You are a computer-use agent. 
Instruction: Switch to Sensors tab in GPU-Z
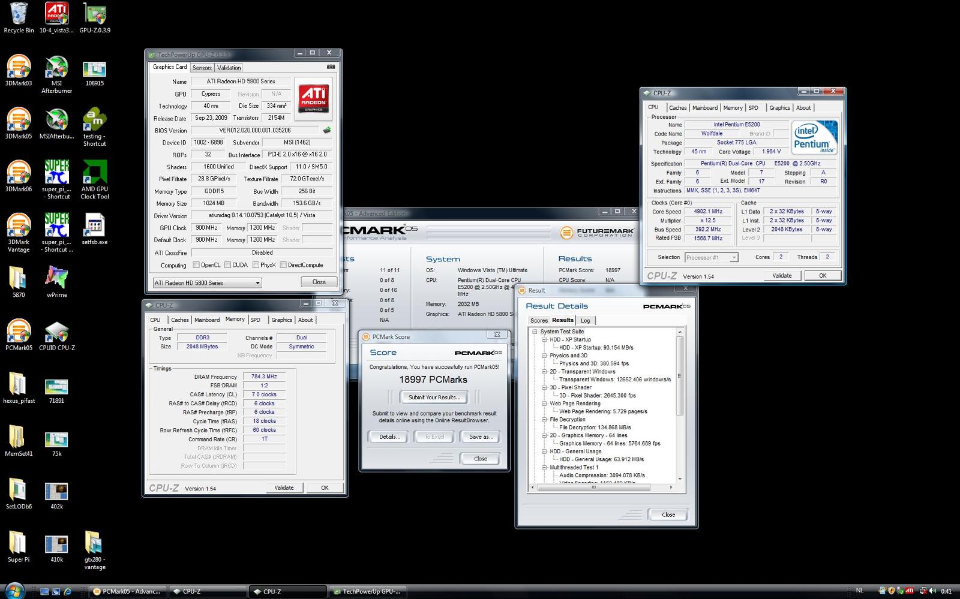tap(202, 68)
